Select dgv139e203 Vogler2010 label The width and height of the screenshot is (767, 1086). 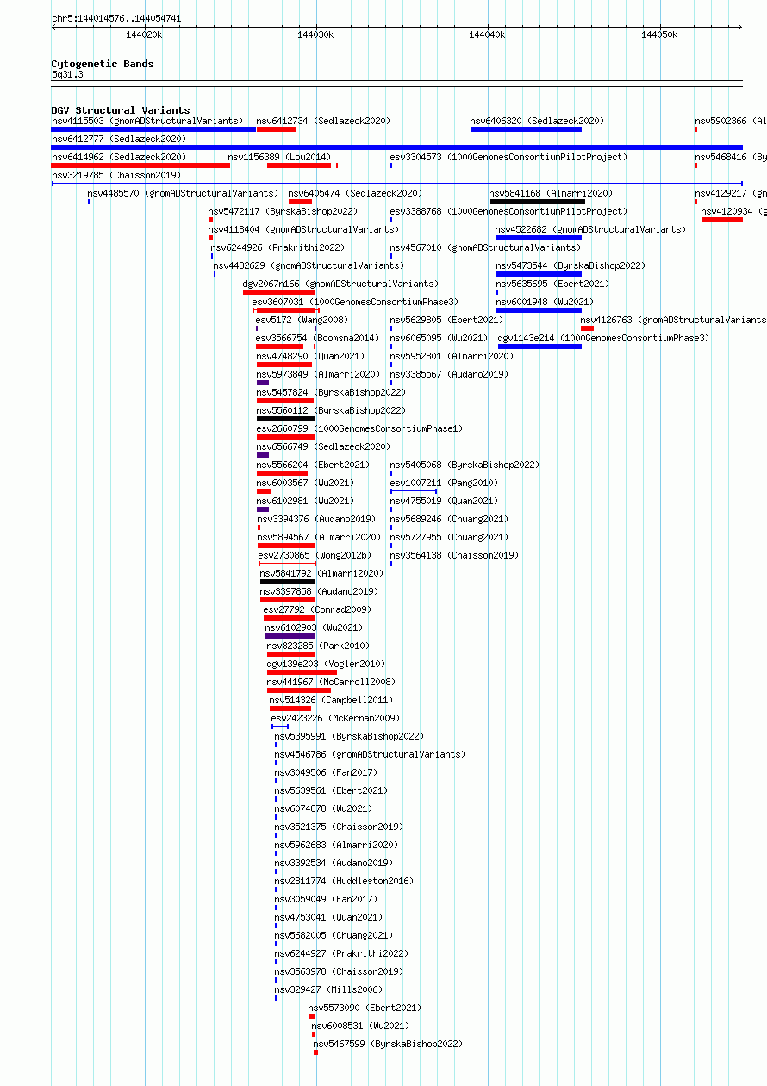[x=326, y=664]
